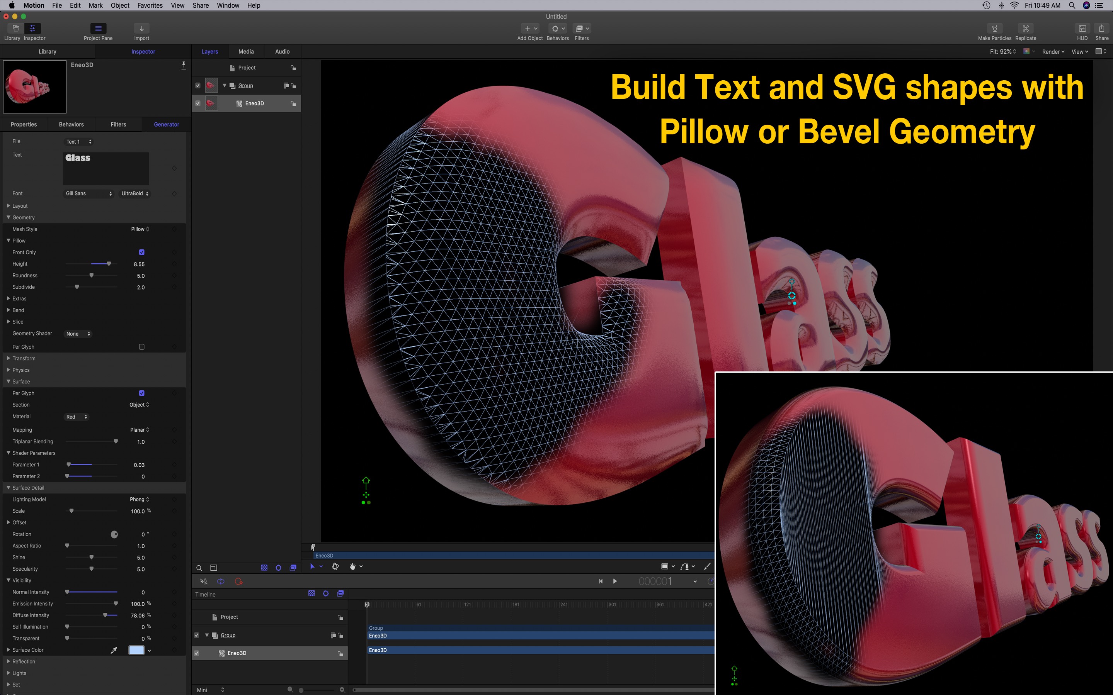Image resolution: width=1113 pixels, height=695 pixels.
Task: Open the Object menu
Action: pos(120,5)
